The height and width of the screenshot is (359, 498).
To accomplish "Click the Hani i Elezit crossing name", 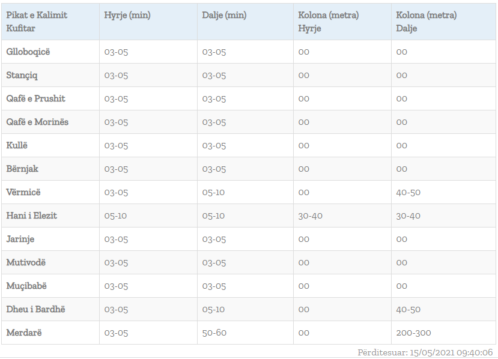I will 32,216.
